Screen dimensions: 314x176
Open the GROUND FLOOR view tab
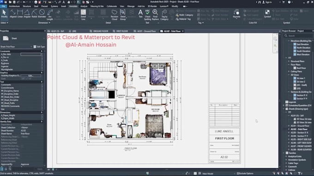coord(99,31)
